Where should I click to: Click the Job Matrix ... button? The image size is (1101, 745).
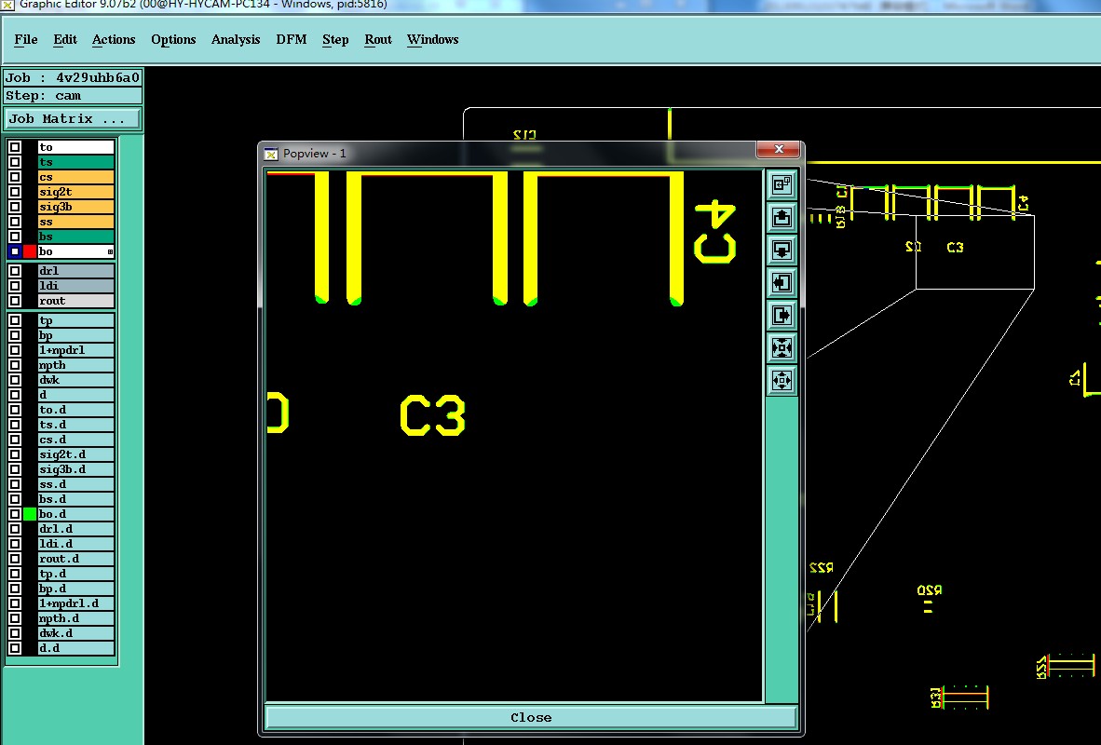pos(73,118)
